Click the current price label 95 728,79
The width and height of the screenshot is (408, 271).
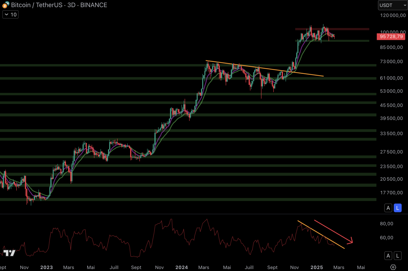391,37
